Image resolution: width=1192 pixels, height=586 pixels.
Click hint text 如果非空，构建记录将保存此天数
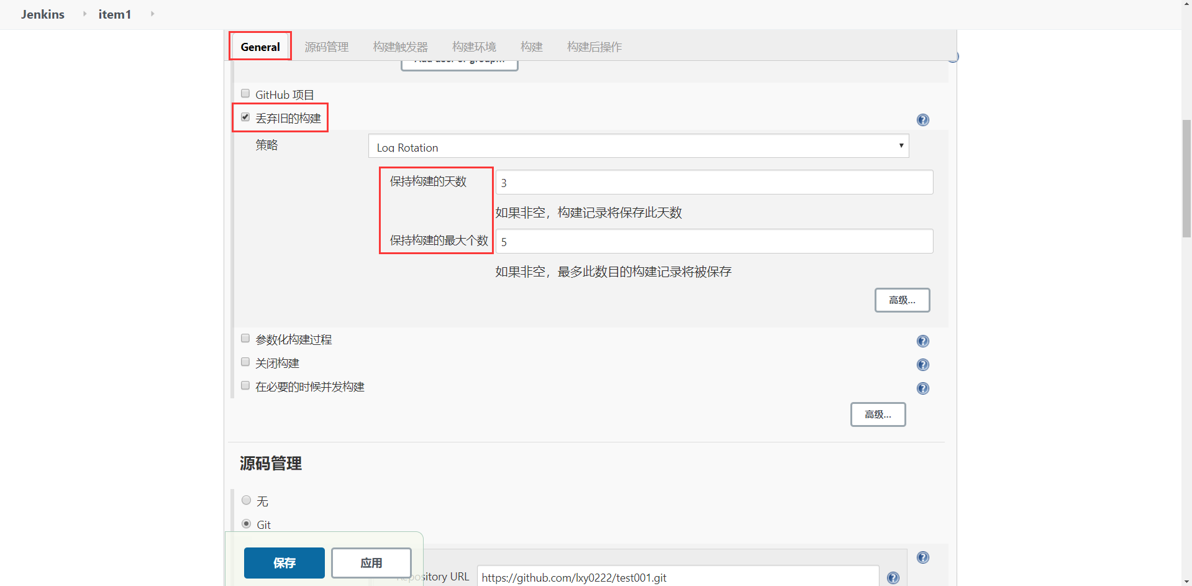(589, 213)
